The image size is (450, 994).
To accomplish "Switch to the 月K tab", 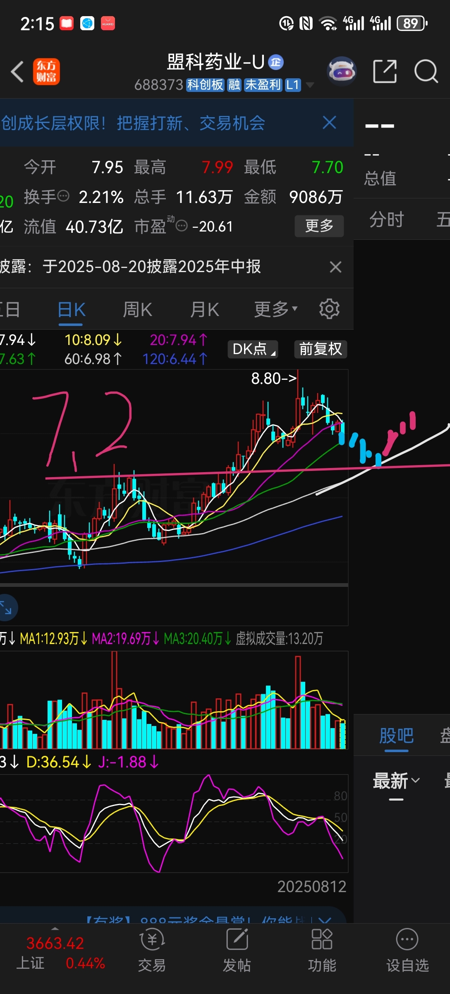I will point(204,310).
